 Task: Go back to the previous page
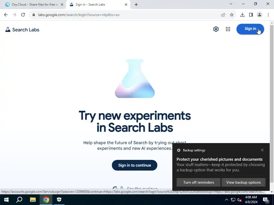click(x=6, y=15)
